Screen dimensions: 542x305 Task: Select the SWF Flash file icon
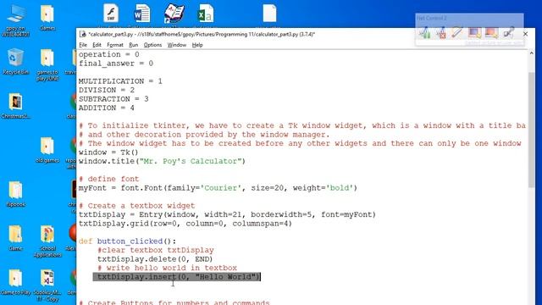point(111,14)
